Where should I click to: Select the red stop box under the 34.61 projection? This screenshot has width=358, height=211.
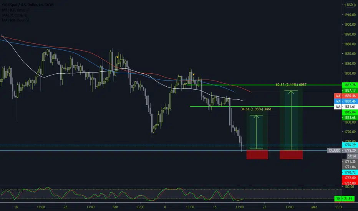click(x=257, y=155)
